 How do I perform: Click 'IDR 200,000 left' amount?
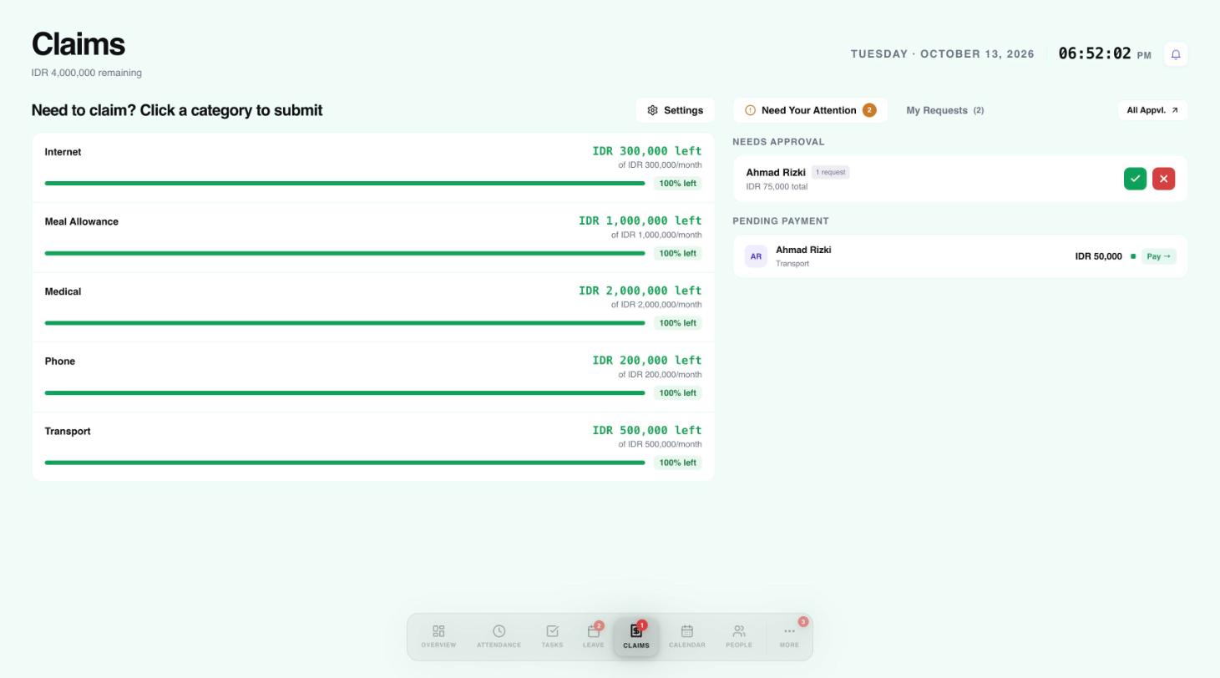coord(647,360)
